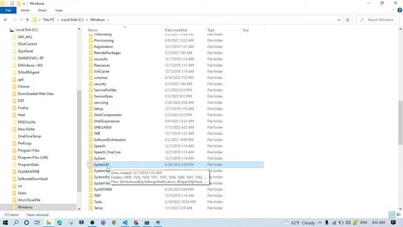Screen dimensions: 403x227
Task: Go back using the Back arrow
Action: click(x=6, y=20)
